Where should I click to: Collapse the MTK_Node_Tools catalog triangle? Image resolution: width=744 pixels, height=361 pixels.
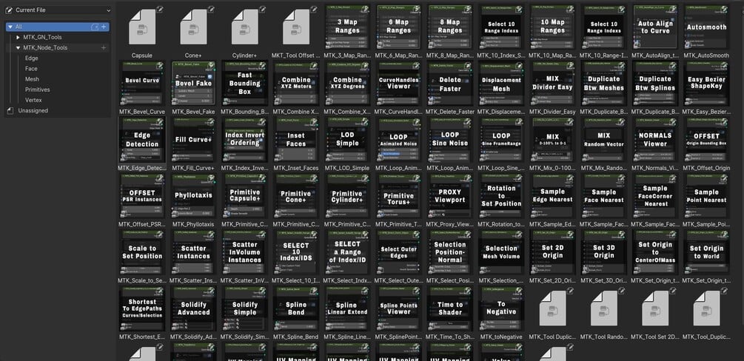point(19,48)
